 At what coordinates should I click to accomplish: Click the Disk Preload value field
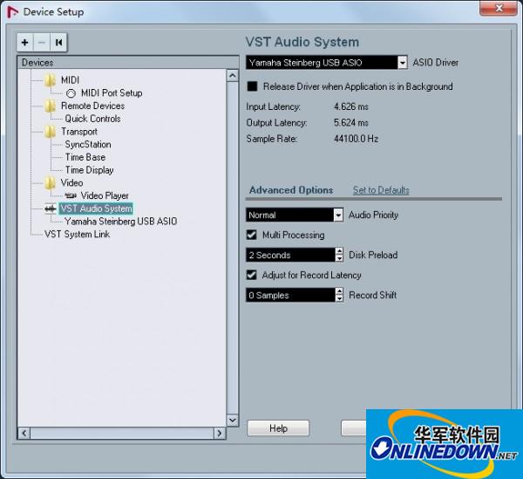(x=290, y=255)
